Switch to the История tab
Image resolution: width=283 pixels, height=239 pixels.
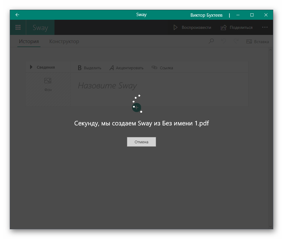click(x=29, y=42)
